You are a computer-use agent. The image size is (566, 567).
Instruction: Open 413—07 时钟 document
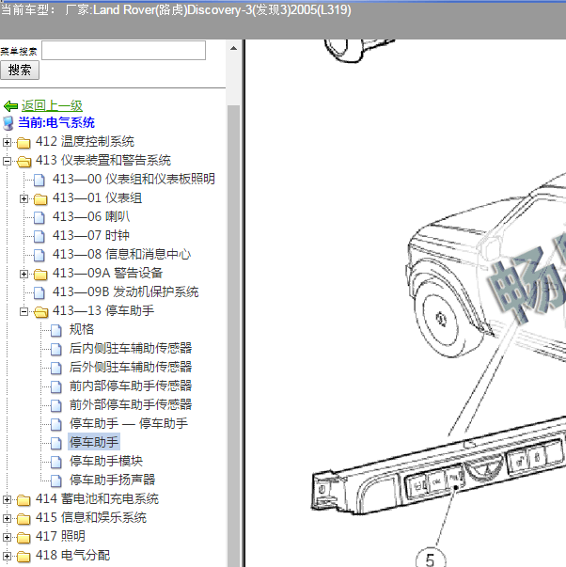click(x=90, y=235)
